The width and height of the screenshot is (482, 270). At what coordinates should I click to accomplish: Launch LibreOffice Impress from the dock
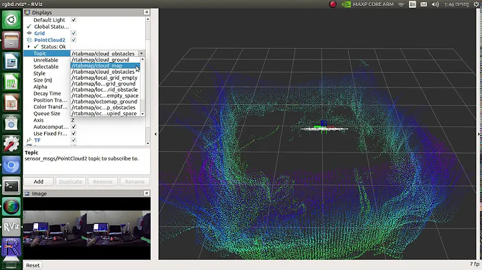click(x=11, y=102)
